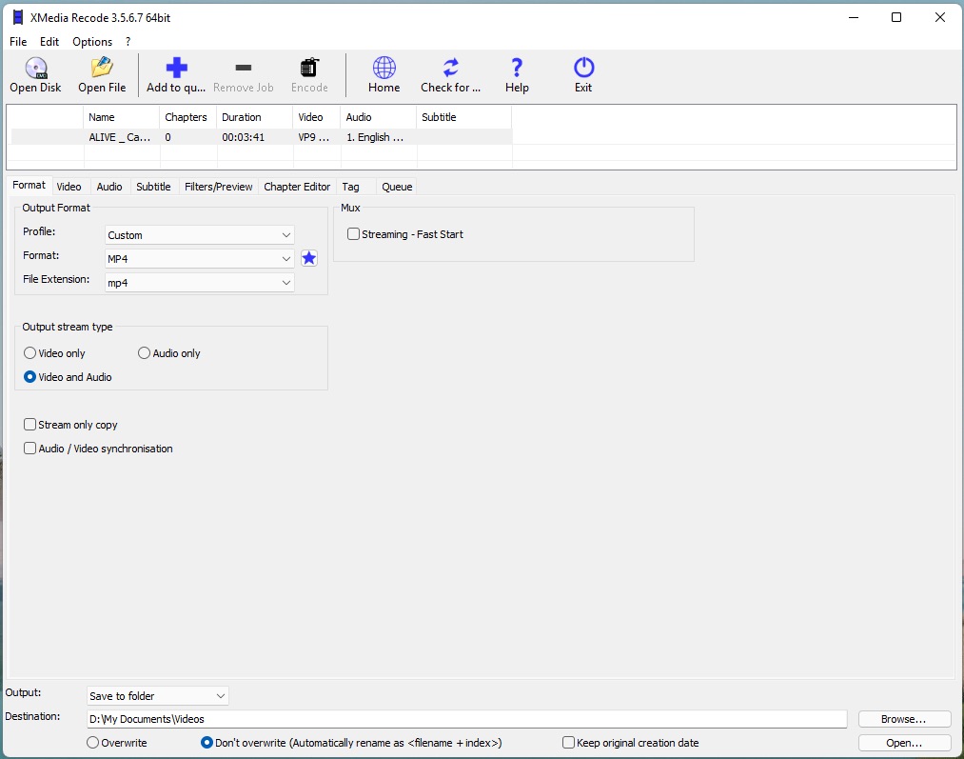Select the Format tab
The height and width of the screenshot is (759, 964).
tap(29, 185)
